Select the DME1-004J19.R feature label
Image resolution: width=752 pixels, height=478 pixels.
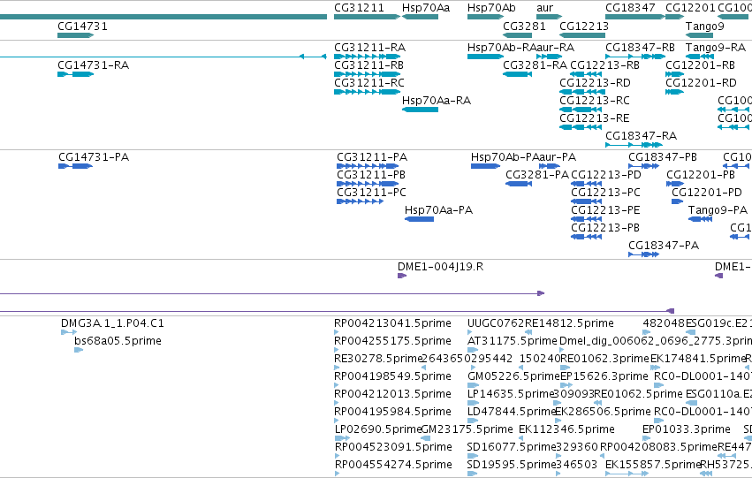click(x=441, y=267)
